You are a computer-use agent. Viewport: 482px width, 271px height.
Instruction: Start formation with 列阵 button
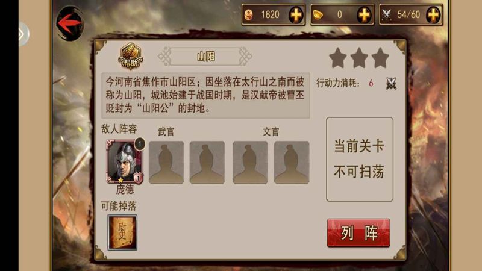tap(358, 233)
